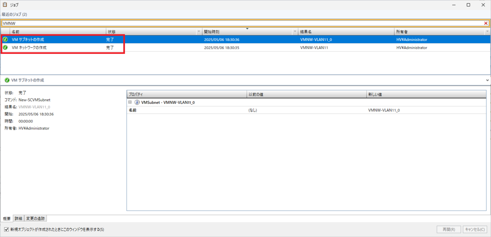Click the 2025/05/06 18:30:35 start time cell

[221, 47]
